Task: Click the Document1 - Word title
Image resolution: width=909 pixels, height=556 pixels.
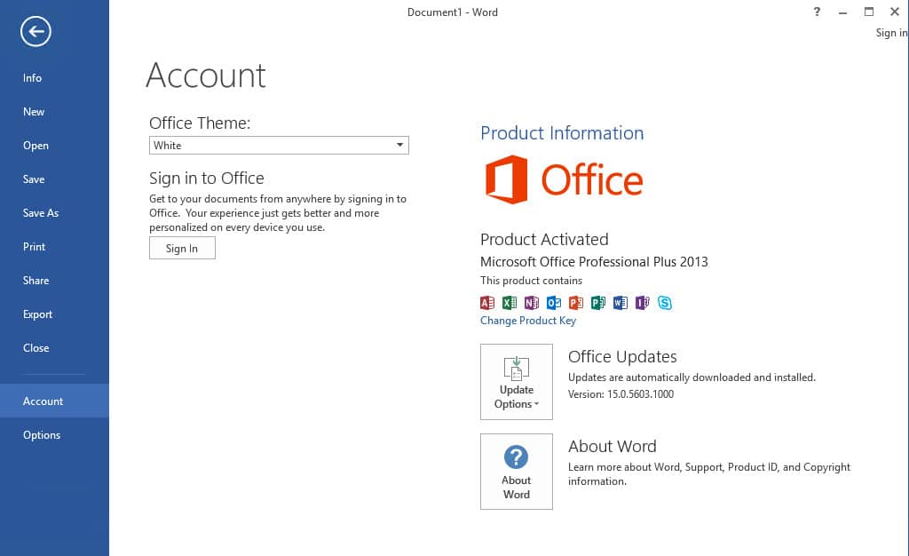Action: 452,12
